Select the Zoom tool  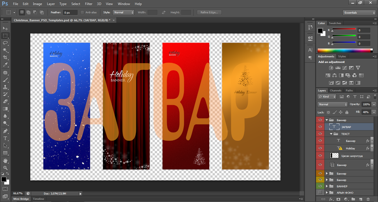[x=5, y=168]
